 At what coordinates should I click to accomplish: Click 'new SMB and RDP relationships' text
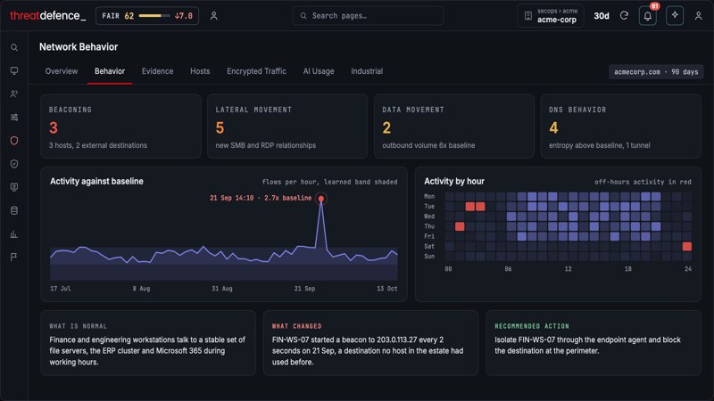pos(265,145)
